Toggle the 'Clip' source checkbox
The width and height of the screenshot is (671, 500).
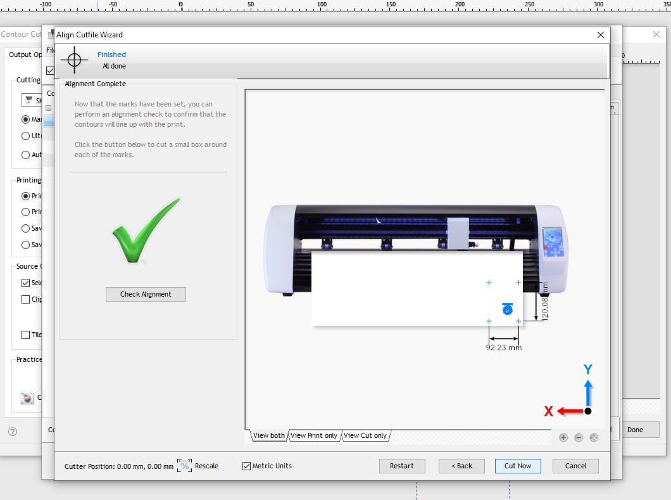coord(26,299)
